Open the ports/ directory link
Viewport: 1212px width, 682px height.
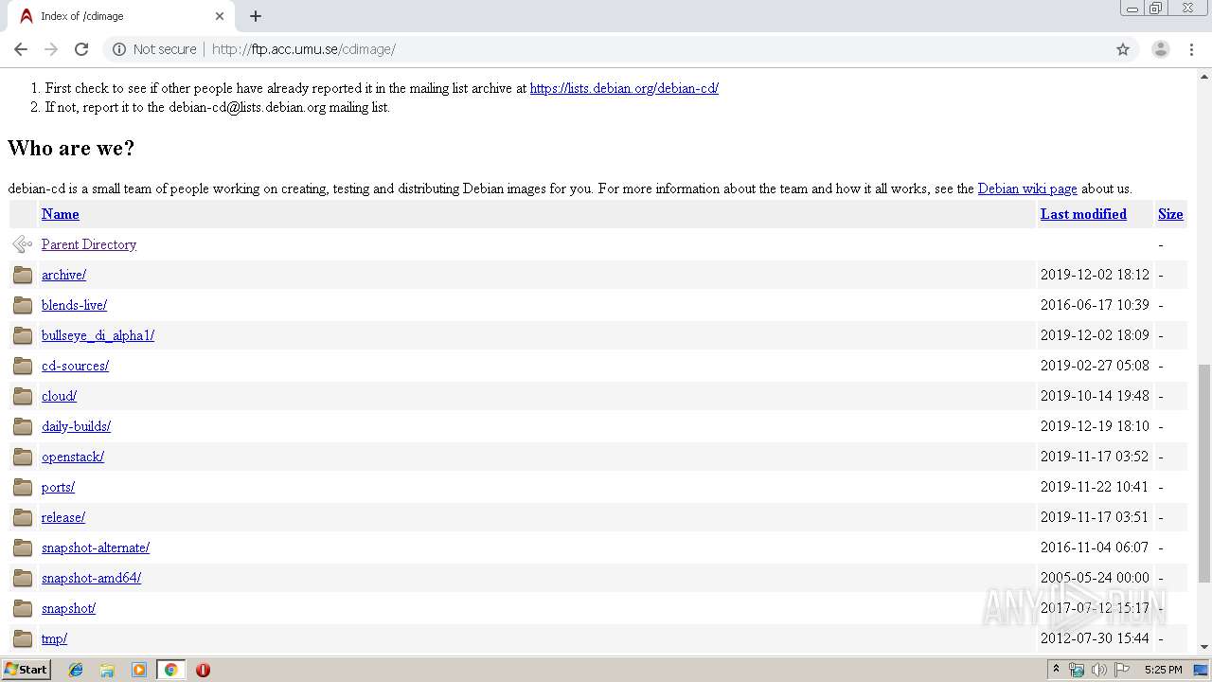click(58, 487)
